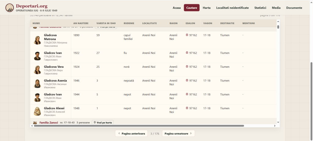Open the Documente section

tap(294, 8)
